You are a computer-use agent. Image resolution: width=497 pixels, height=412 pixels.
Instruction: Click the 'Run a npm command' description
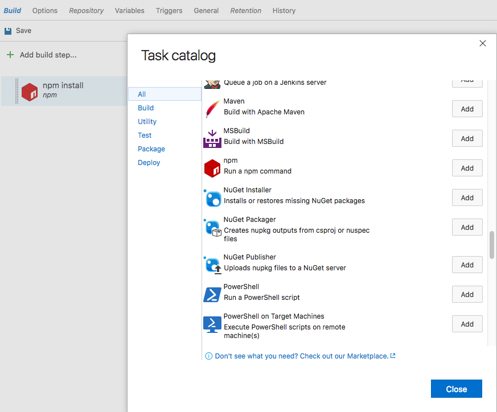click(257, 171)
